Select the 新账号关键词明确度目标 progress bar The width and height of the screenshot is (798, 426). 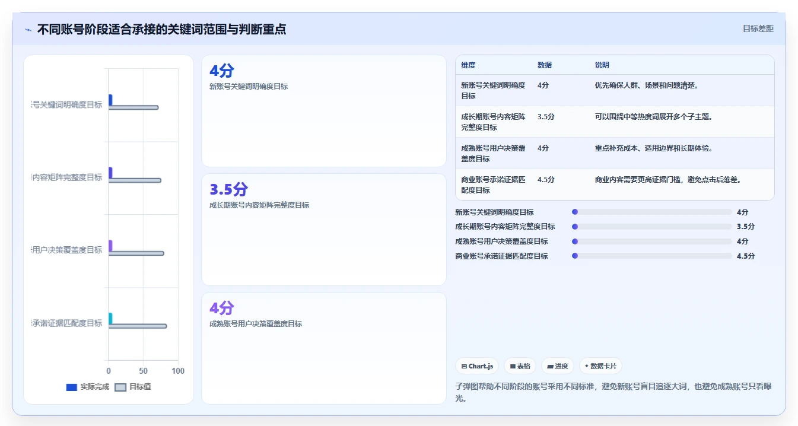pos(651,212)
